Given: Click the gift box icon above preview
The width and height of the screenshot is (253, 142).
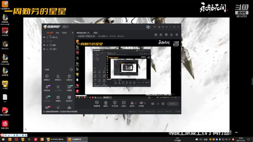Looking at the screenshot, I should pyautogui.click(x=156, y=35).
